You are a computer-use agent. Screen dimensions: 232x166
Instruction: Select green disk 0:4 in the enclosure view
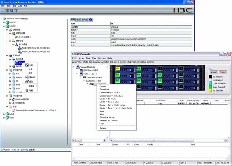139,69
